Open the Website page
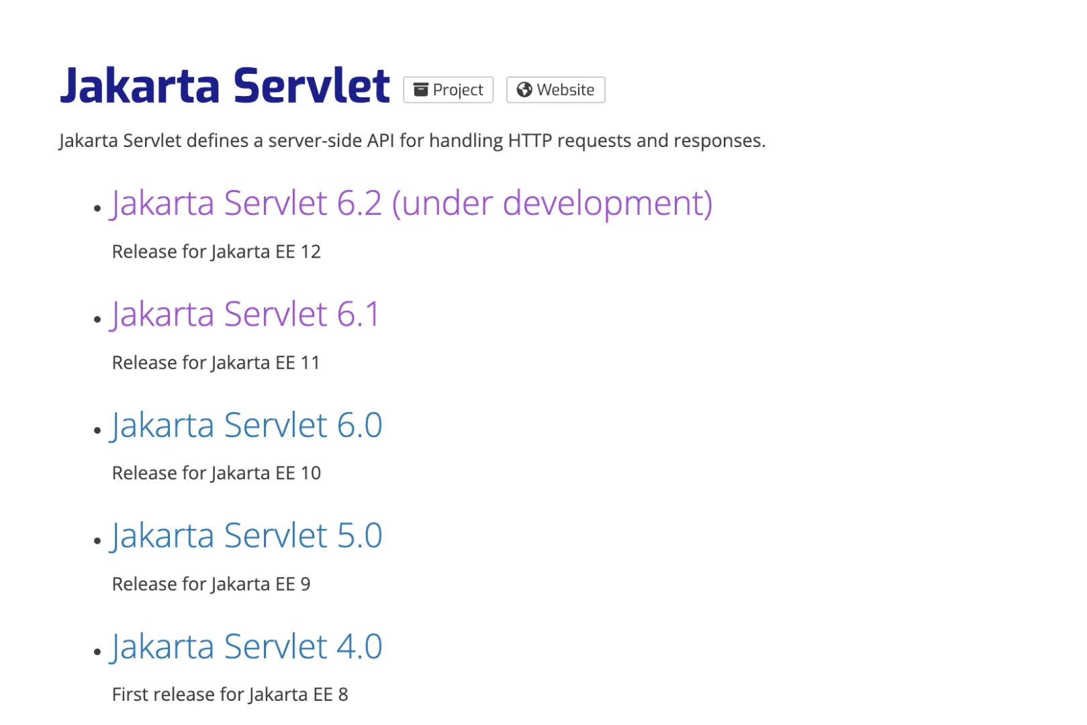Screen dimensions: 1087x725 pos(555,89)
